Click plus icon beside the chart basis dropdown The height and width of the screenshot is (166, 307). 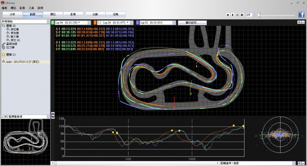point(299,163)
